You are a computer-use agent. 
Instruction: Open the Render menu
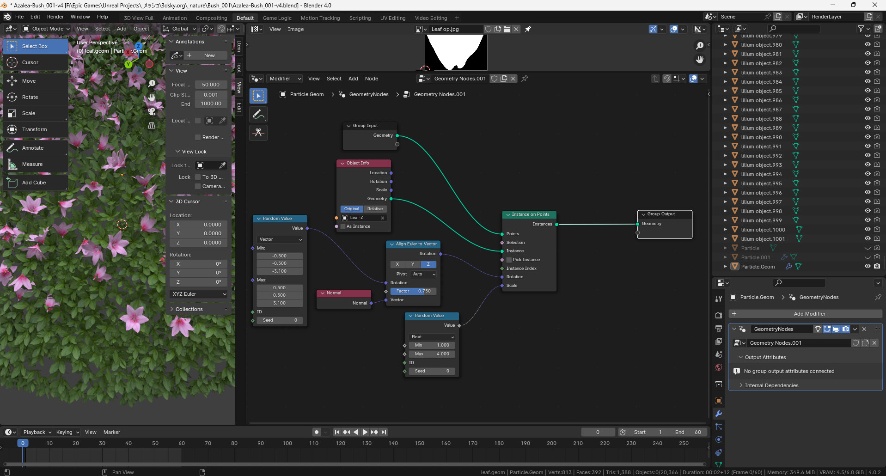click(x=55, y=17)
